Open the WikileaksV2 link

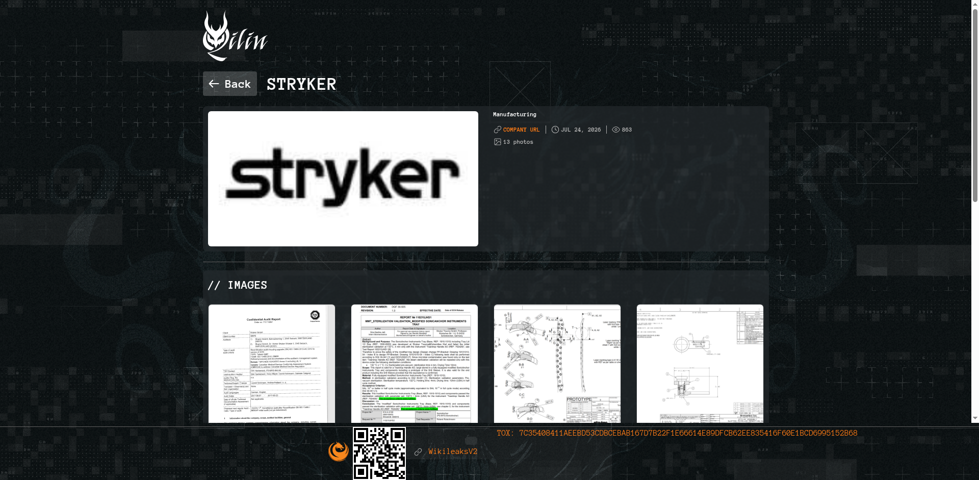453,451
